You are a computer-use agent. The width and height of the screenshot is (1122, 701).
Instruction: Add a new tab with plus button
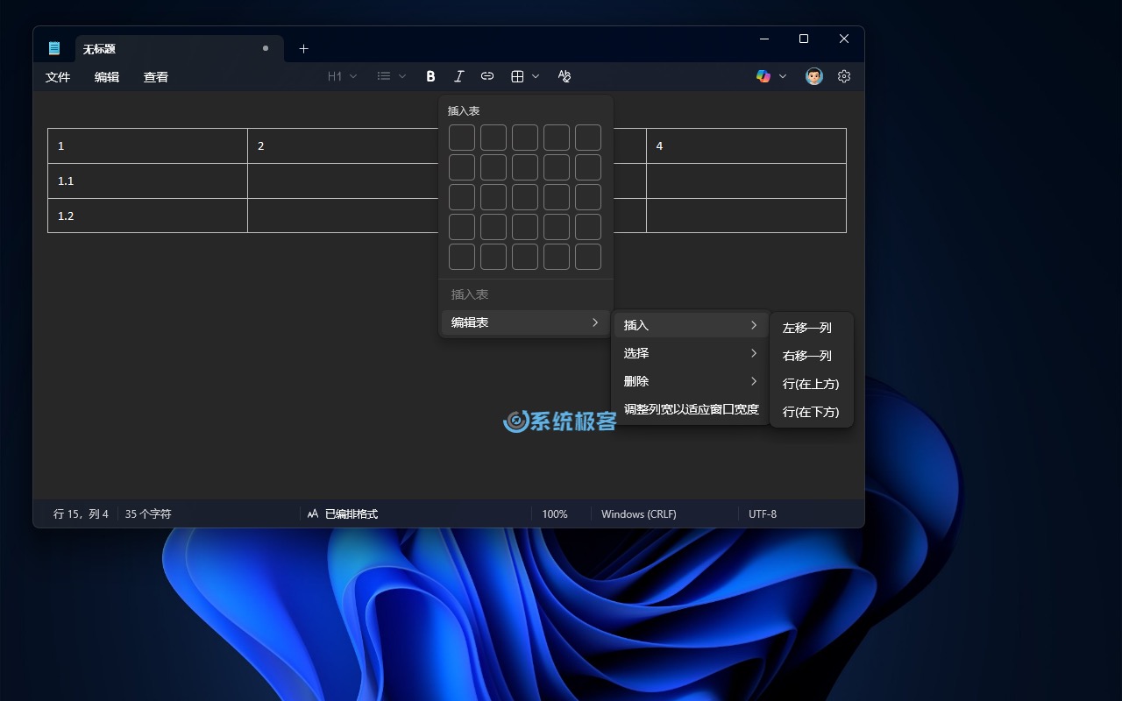[x=303, y=49]
